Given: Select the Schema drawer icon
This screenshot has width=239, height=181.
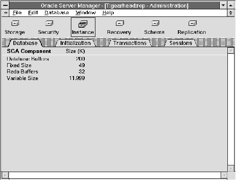Looking at the screenshot, I should point(155,24).
